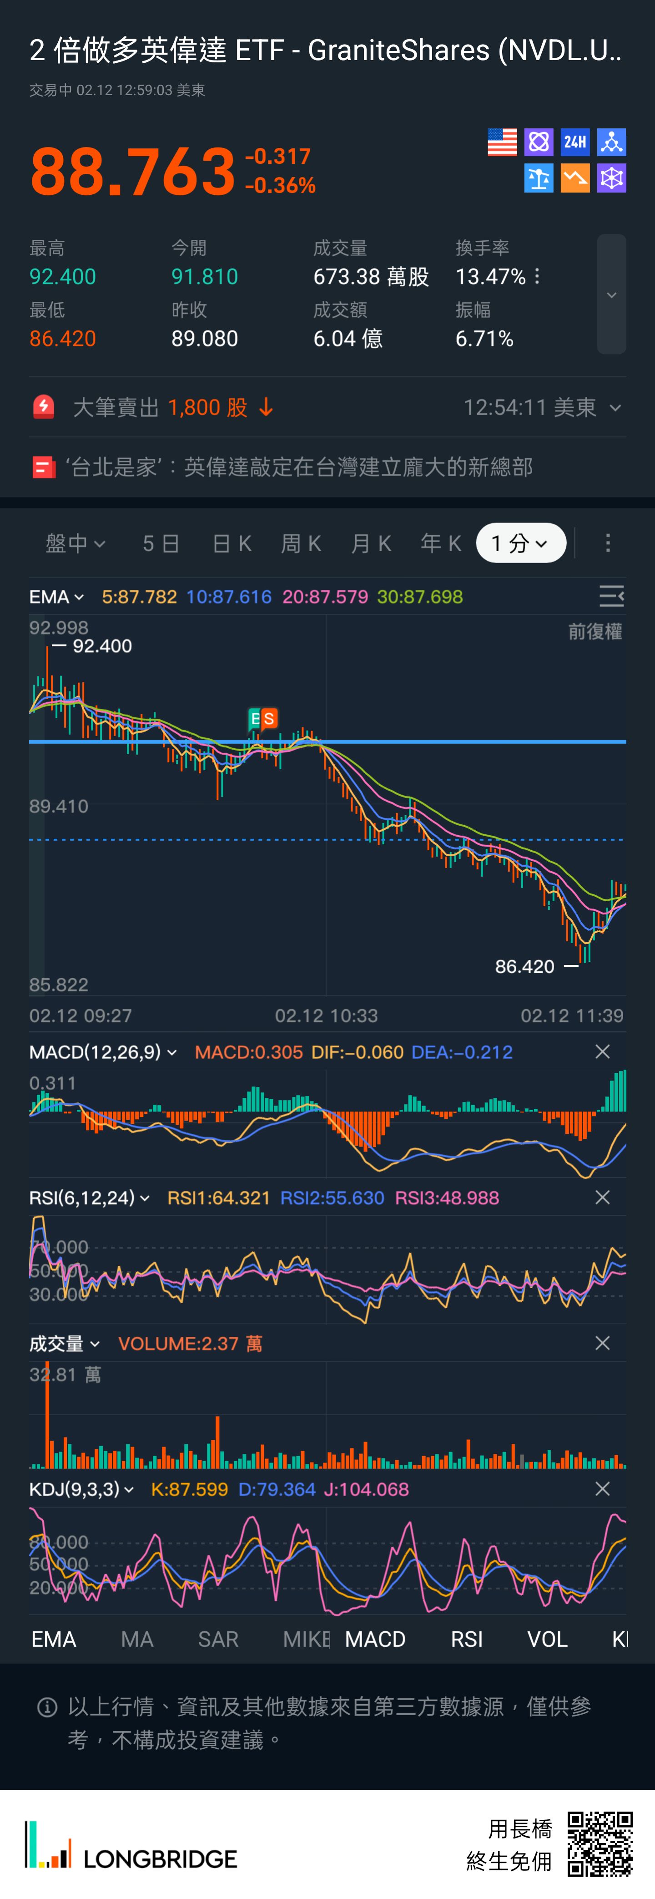Open the EMA indicator dropdown
This screenshot has width=655, height=1899.
(56, 597)
